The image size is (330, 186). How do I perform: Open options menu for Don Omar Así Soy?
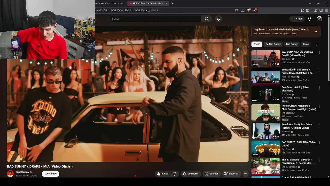(319, 88)
